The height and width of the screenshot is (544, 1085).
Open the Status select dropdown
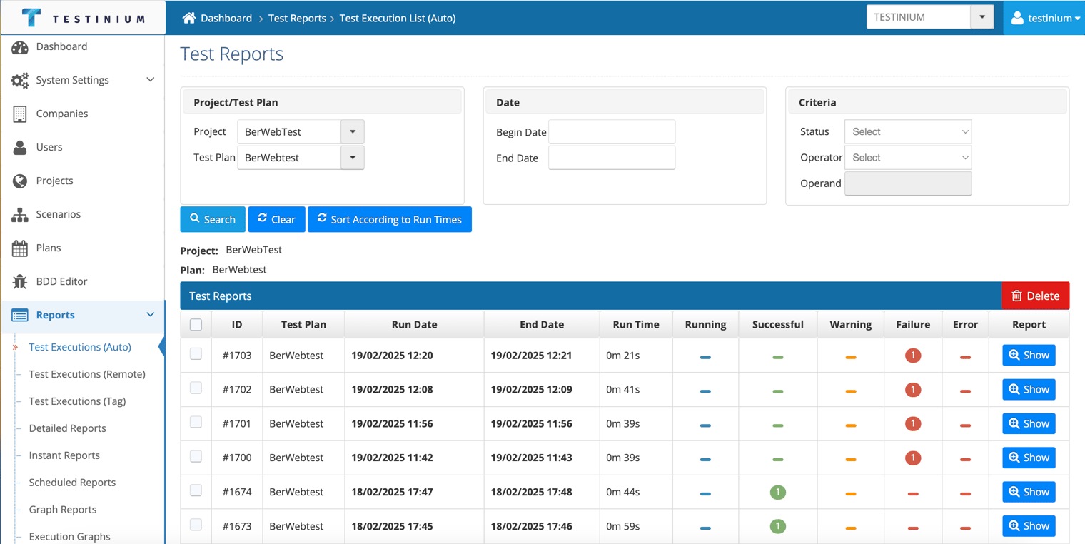pyautogui.click(x=908, y=131)
